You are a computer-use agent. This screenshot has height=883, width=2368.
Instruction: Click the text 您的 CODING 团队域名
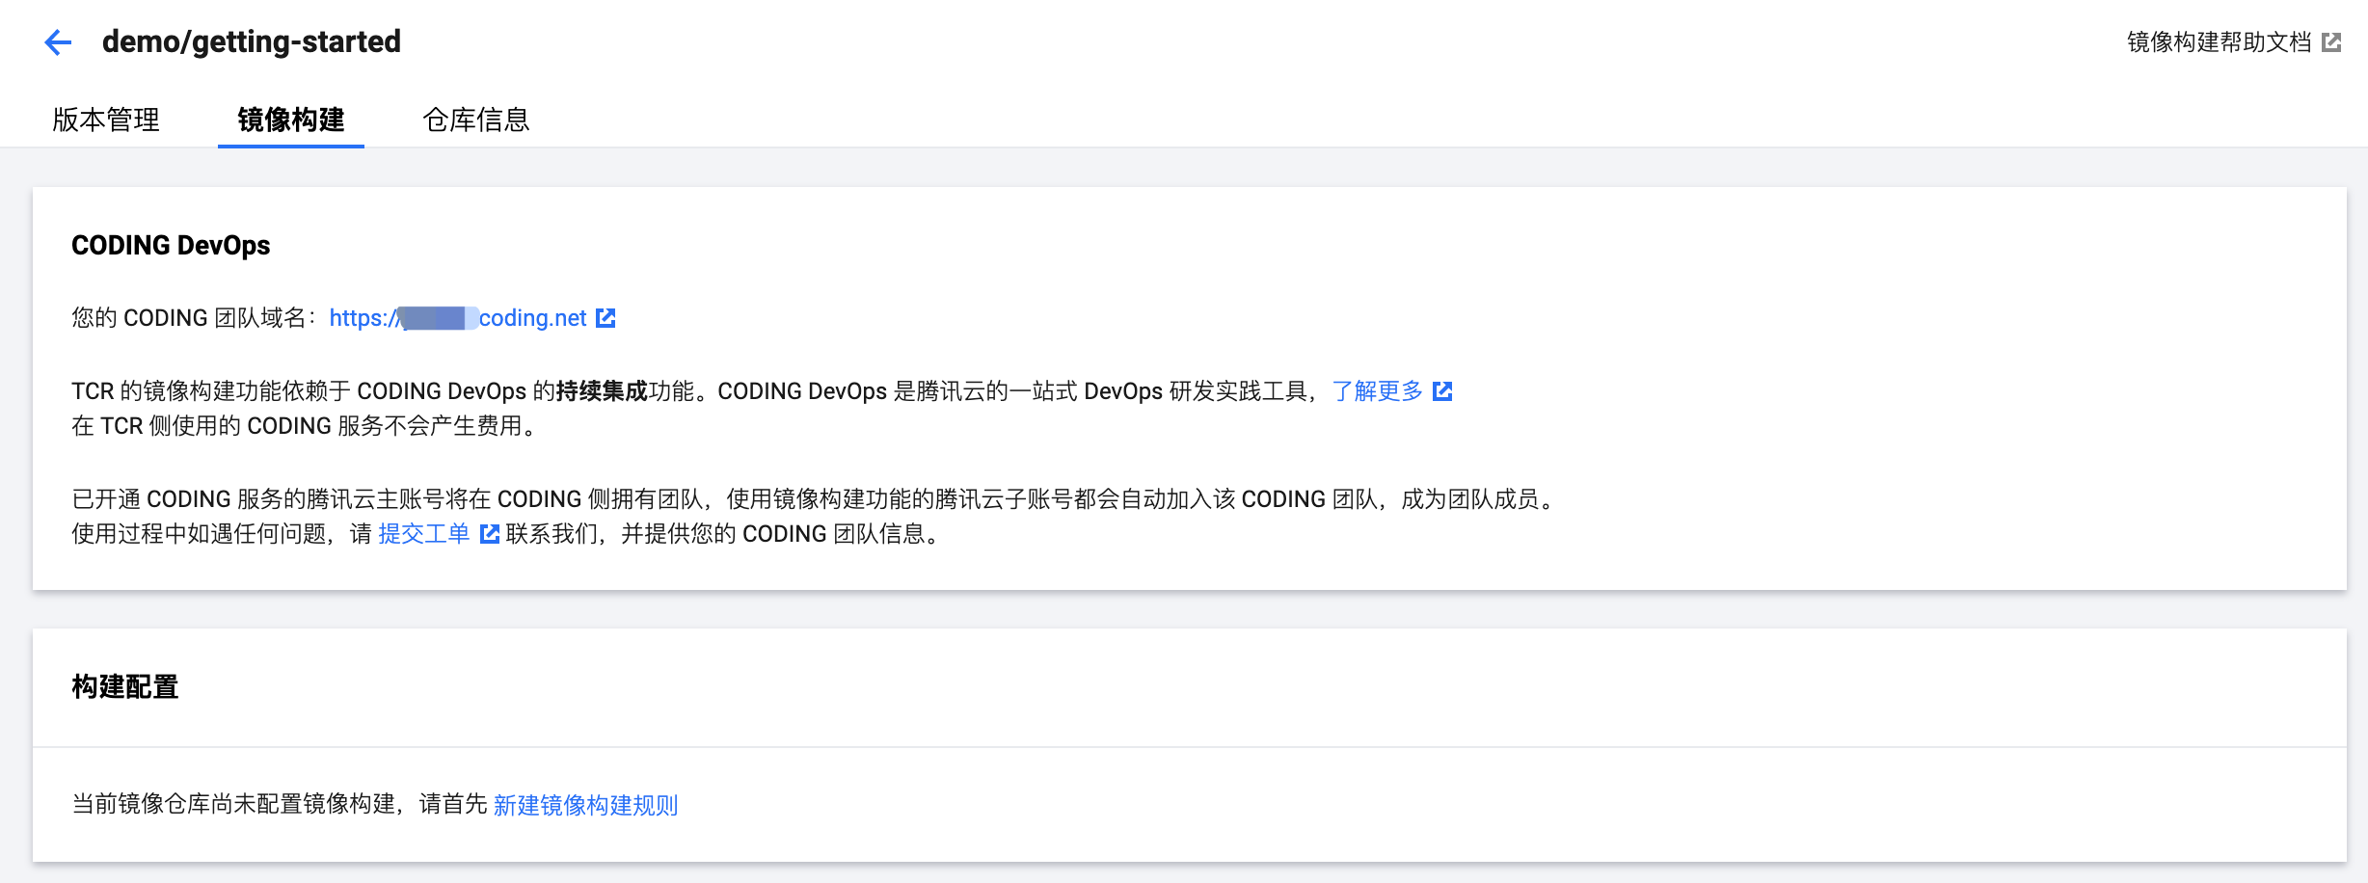pyautogui.click(x=189, y=318)
